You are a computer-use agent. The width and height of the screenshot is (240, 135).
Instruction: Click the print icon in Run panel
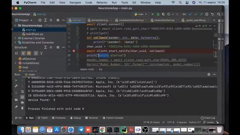[22, 102]
